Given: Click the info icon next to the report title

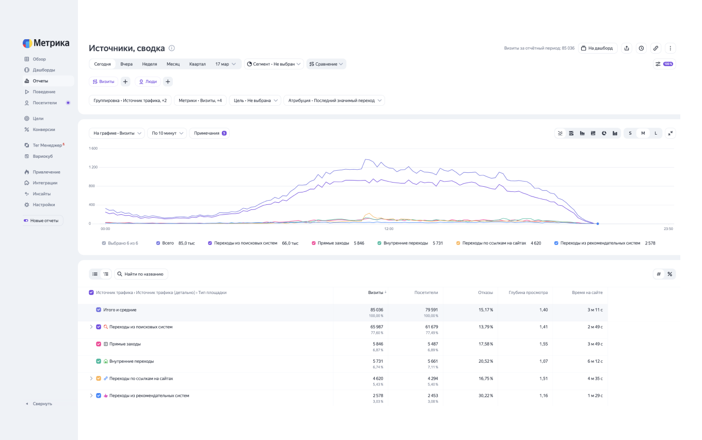Looking at the screenshot, I should (x=172, y=48).
